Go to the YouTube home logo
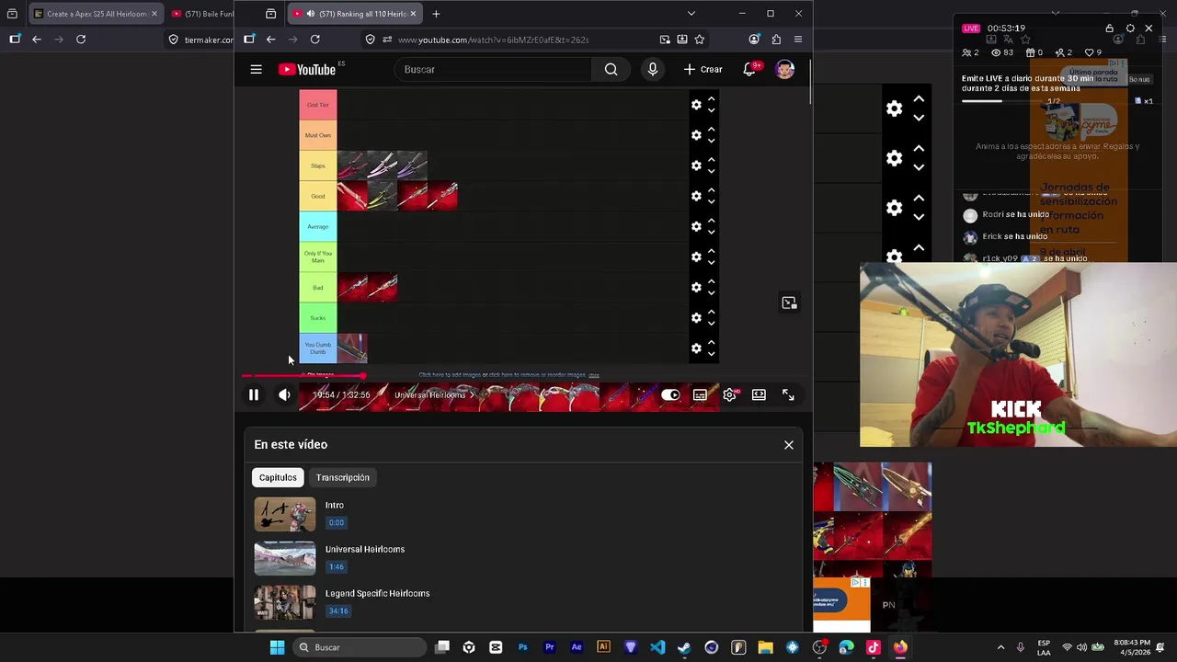The height and width of the screenshot is (662, 1177). click(x=307, y=69)
